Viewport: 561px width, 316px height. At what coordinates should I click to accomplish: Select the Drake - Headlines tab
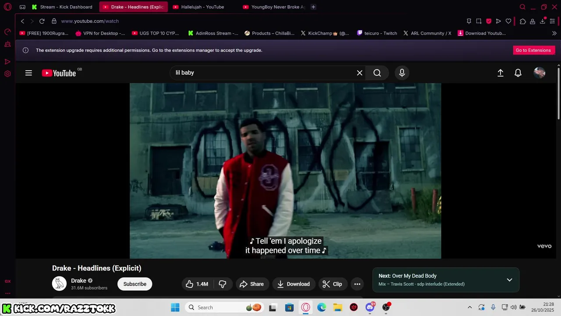(134, 7)
